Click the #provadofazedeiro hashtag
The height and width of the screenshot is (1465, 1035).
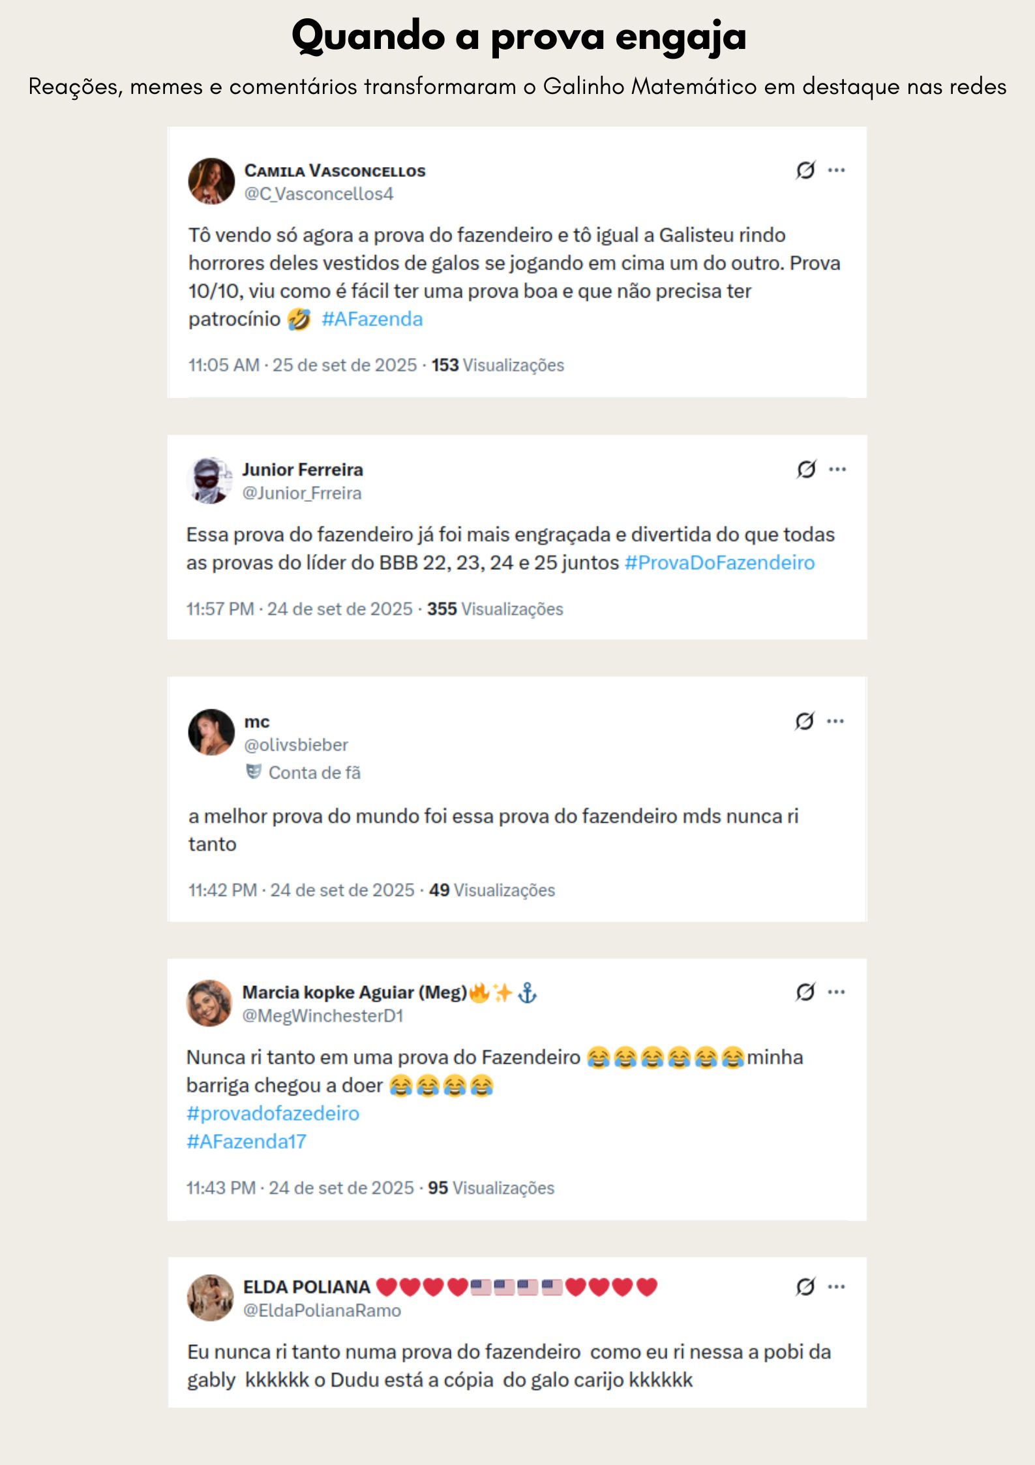[273, 1113]
